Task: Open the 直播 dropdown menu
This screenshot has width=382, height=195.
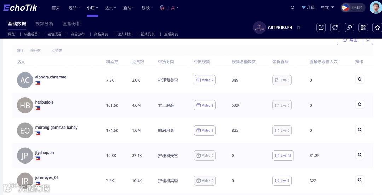Action: click(129, 7)
